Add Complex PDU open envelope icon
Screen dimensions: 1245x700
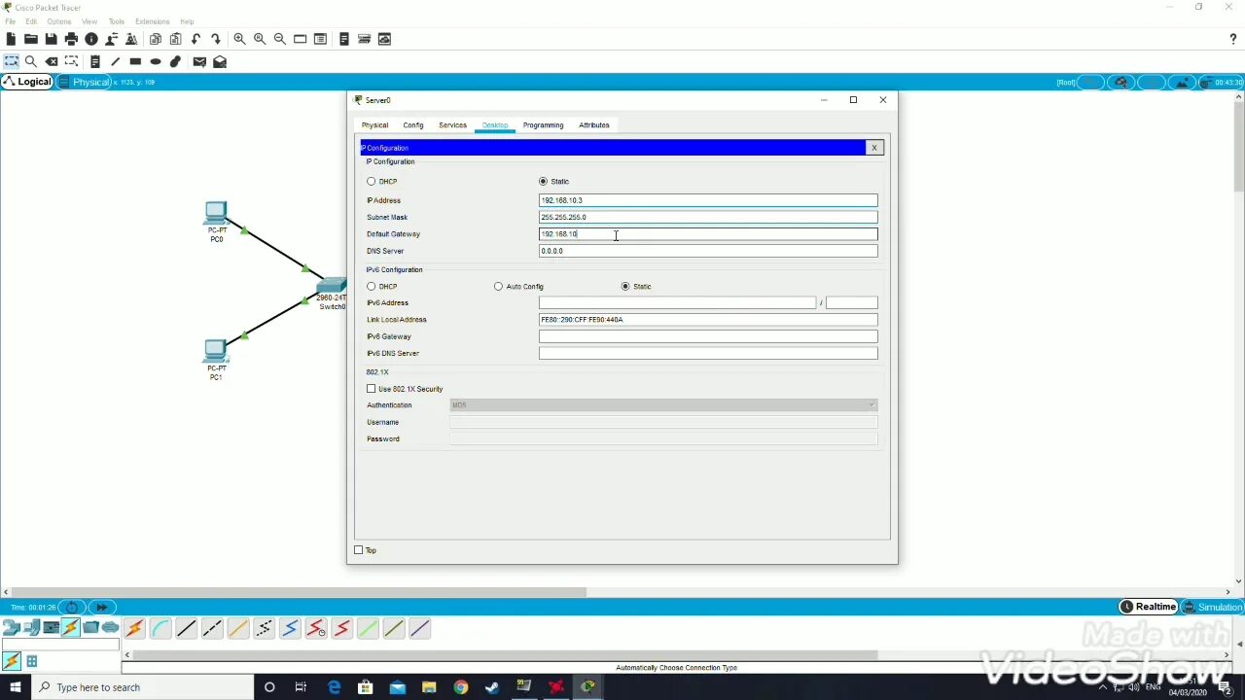(220, 61)
